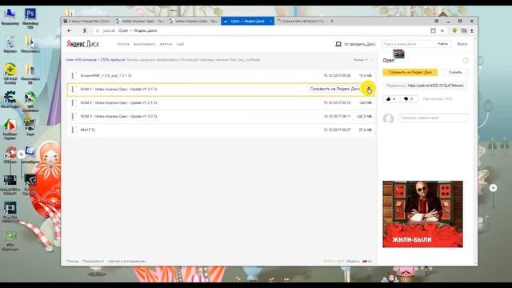Open the Ещё services menu

[x=180, y=44]
